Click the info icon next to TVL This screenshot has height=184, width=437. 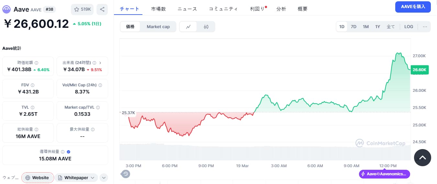pyautogui.click(x=33, y=107)
